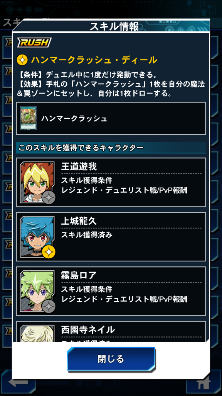Select 霧島ロア character portrait
222x396 pixels.
(x=37, y=291)
